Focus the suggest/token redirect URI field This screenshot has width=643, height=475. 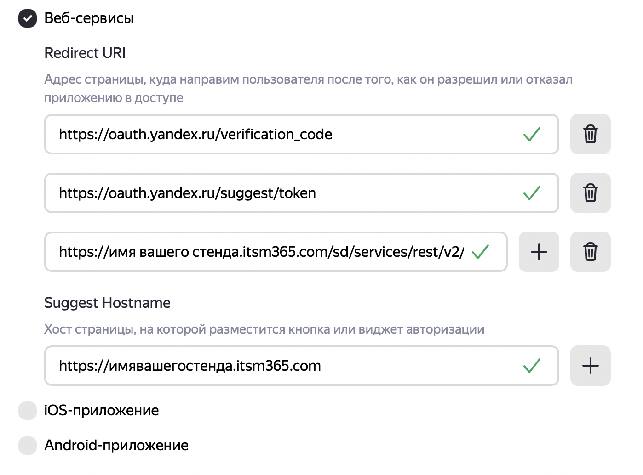tap(276, 193)
